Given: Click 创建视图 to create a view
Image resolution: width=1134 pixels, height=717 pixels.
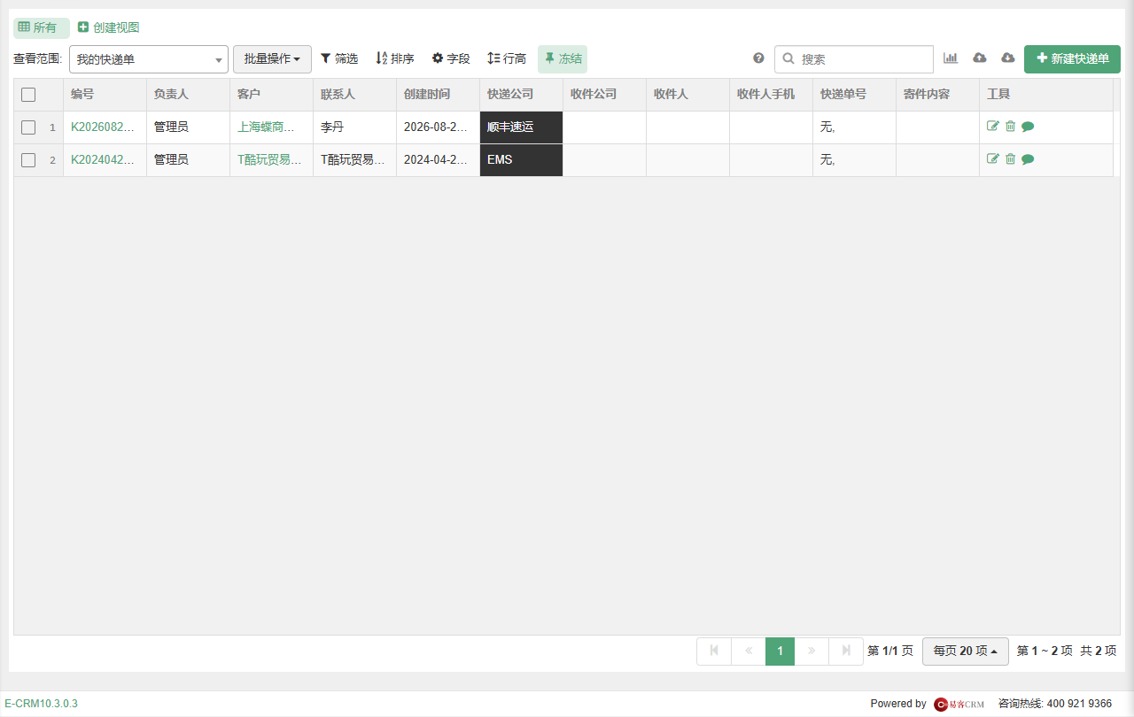Looking at the screenshot, I should pos(109,27).
